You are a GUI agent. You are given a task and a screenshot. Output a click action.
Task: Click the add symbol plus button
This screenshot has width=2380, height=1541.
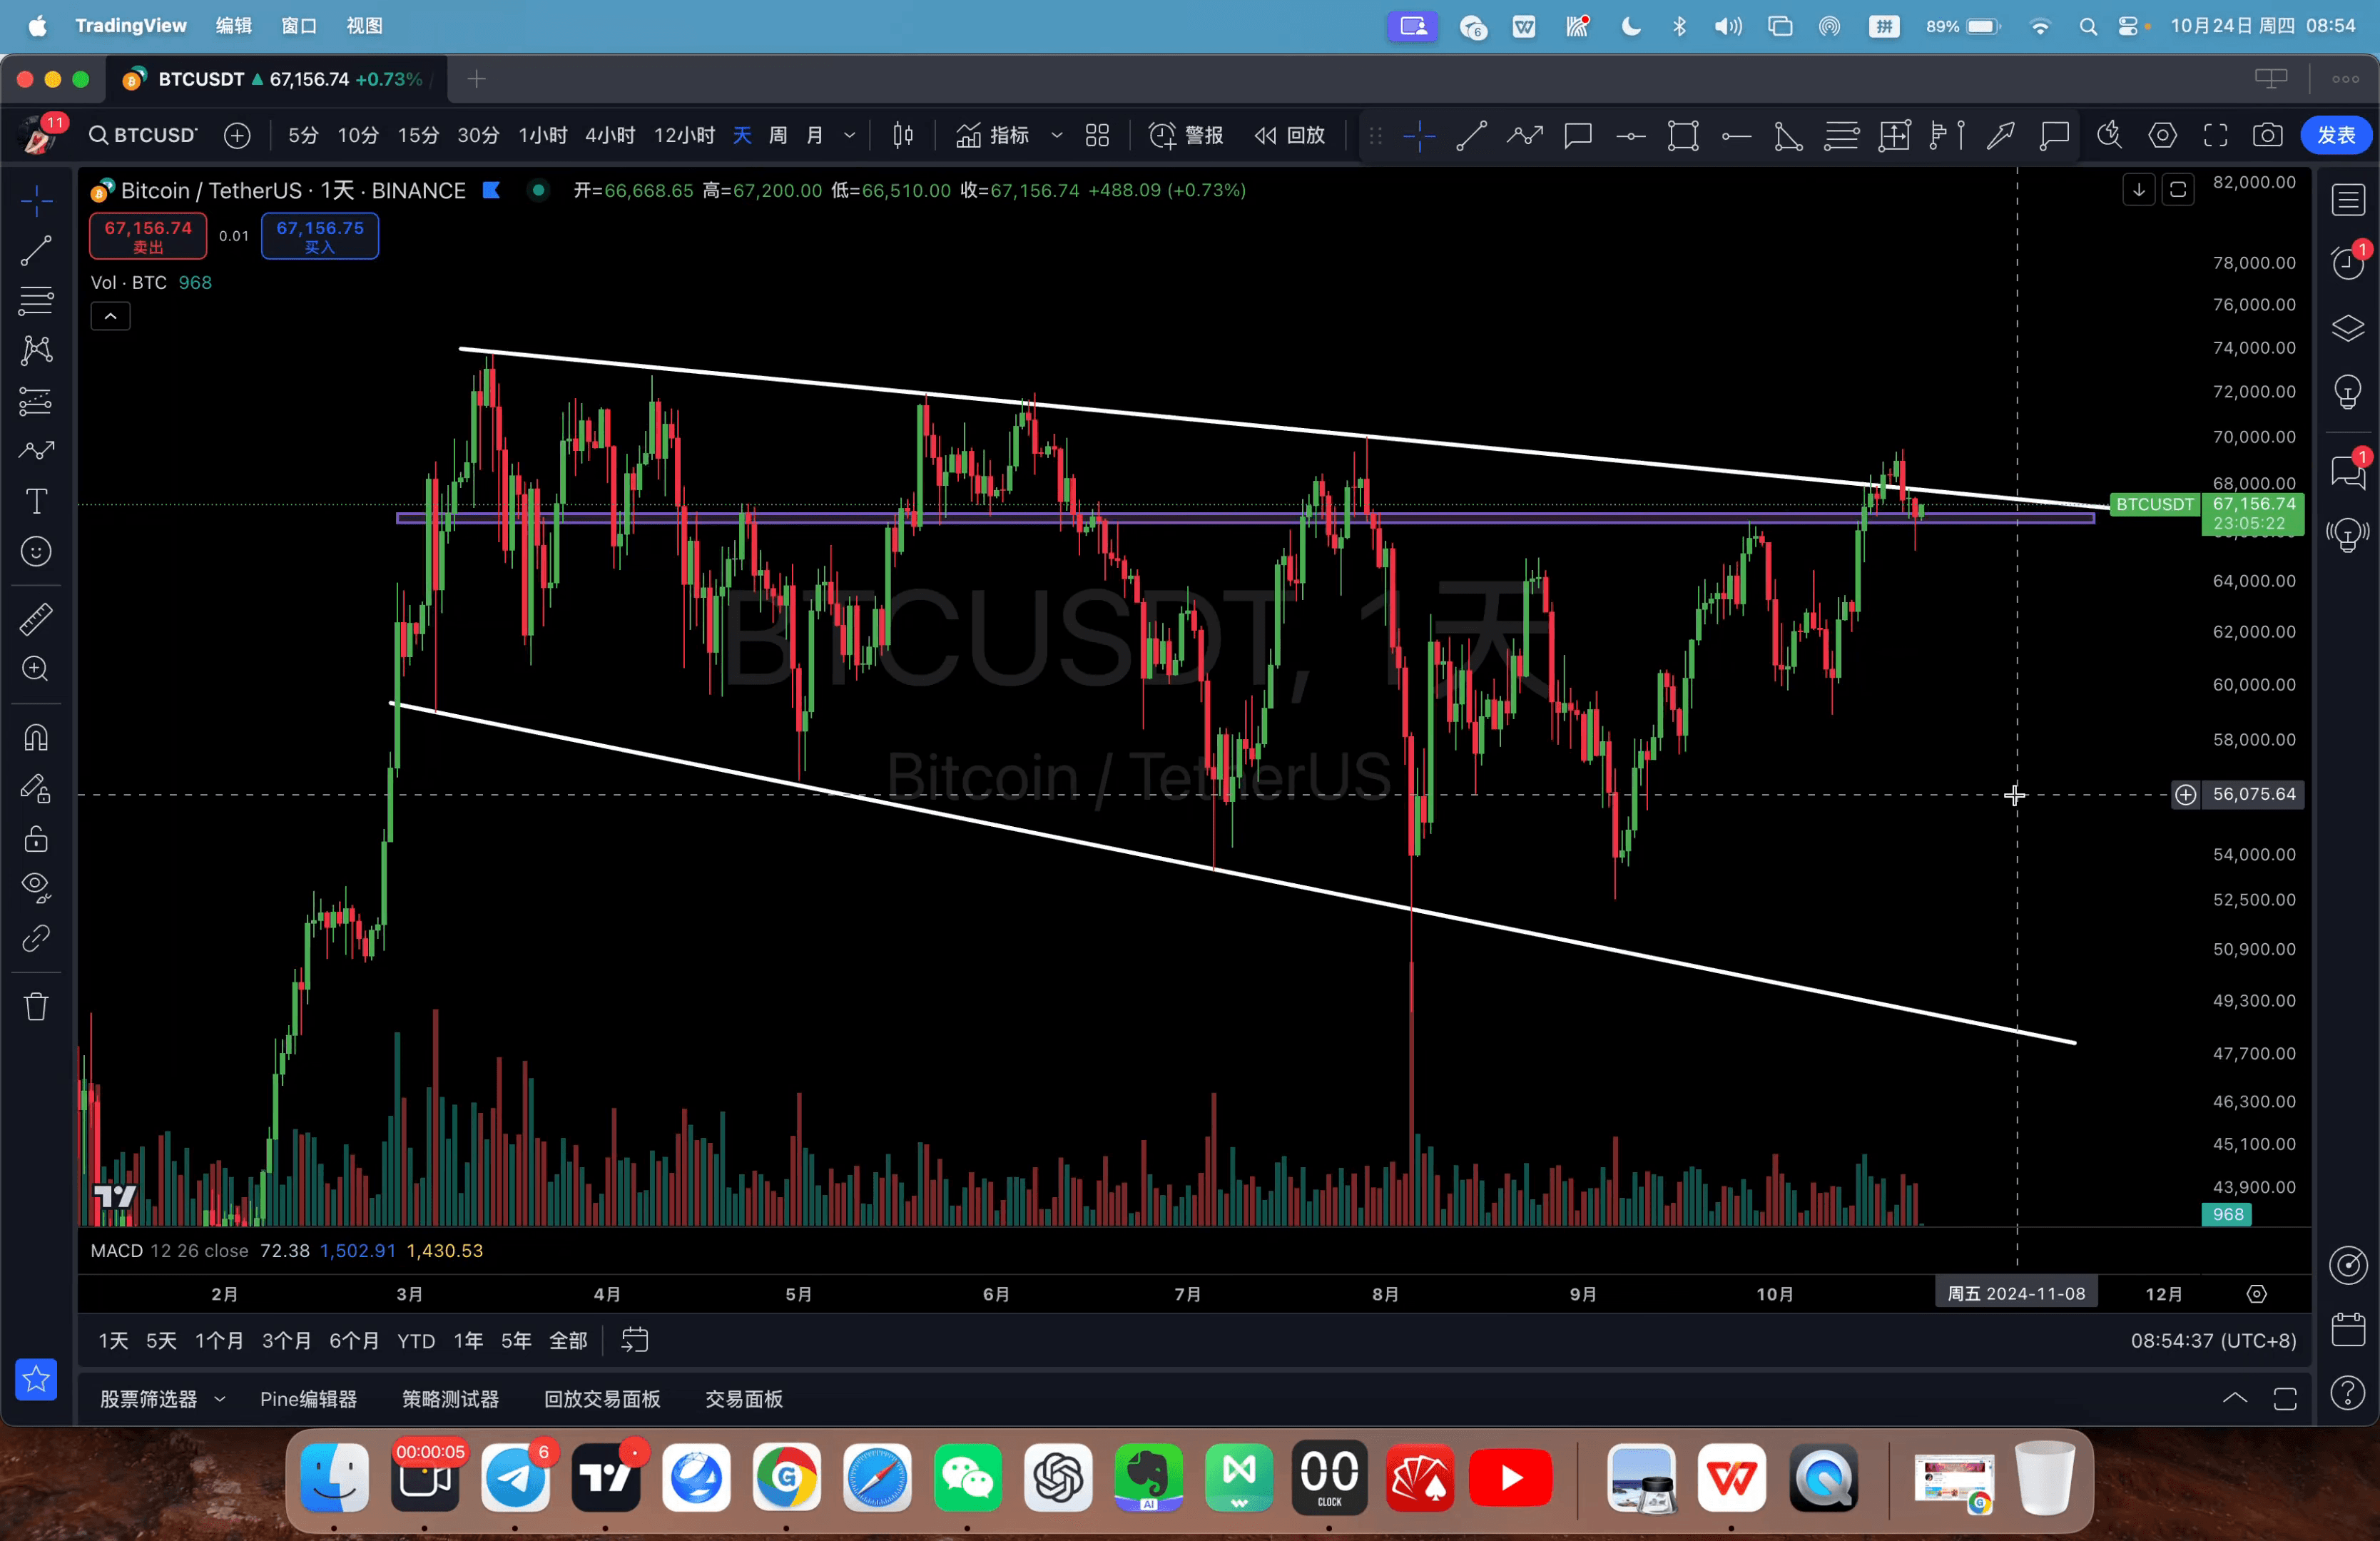[237, 135]
